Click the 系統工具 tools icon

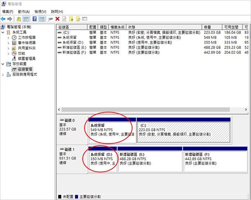pos(8,32)
